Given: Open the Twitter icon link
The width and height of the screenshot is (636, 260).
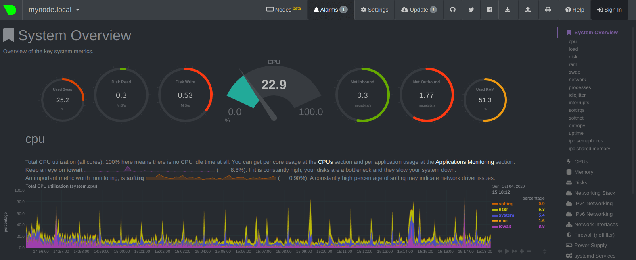Looking at the screenshot, I should tap(471, 10).
